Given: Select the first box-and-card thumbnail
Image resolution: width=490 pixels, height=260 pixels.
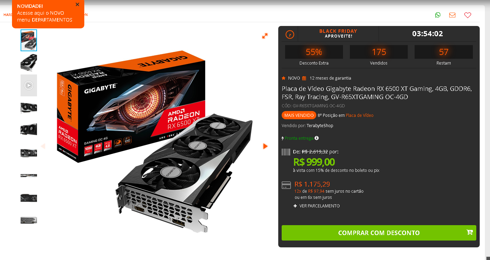Looking at the screenshot, I should tap(29, 40).
